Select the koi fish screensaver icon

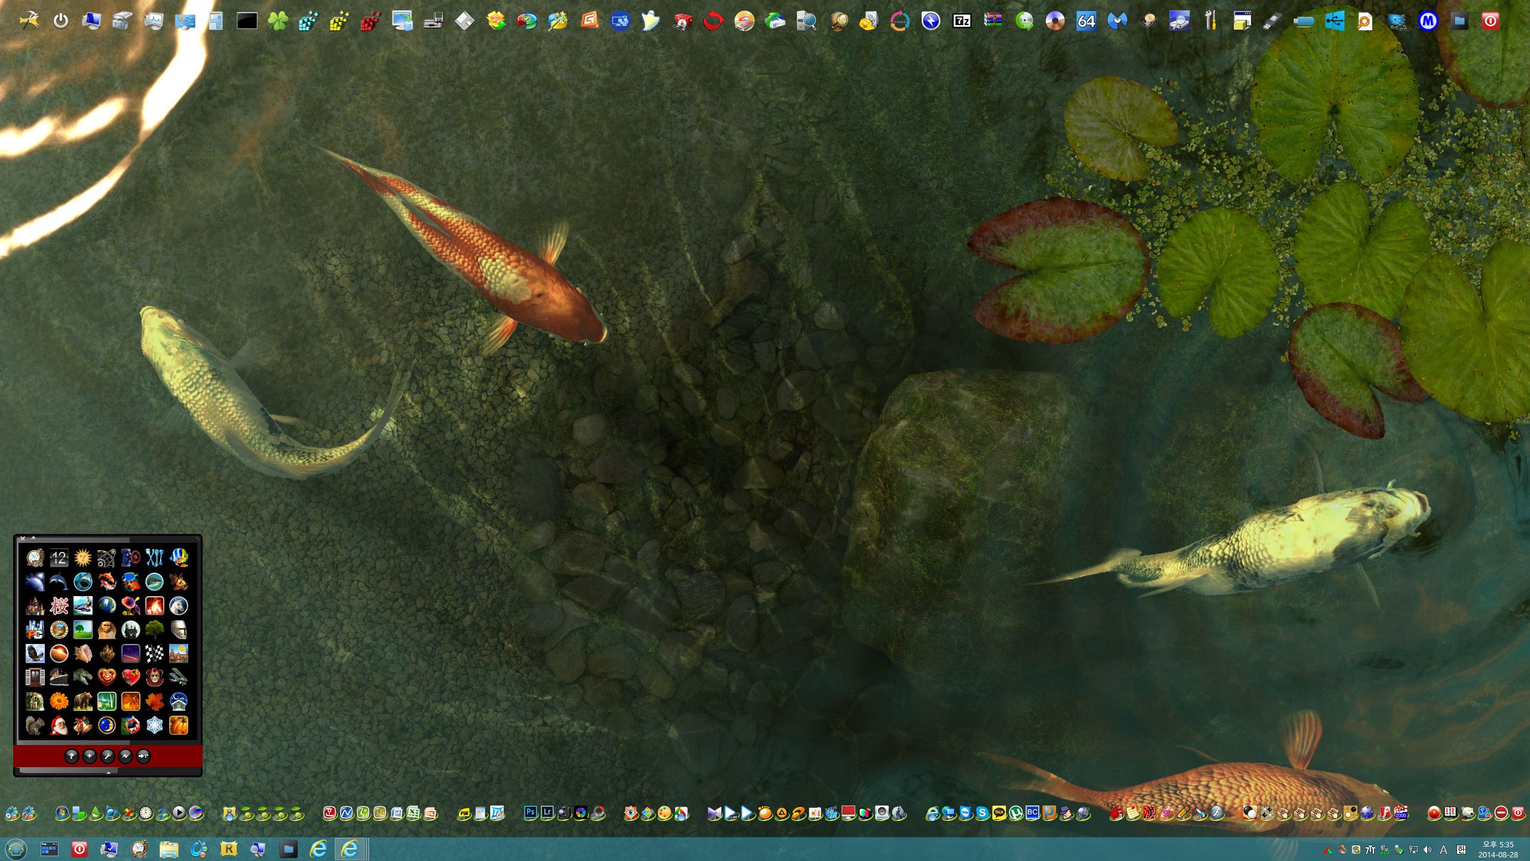(106, 581)
